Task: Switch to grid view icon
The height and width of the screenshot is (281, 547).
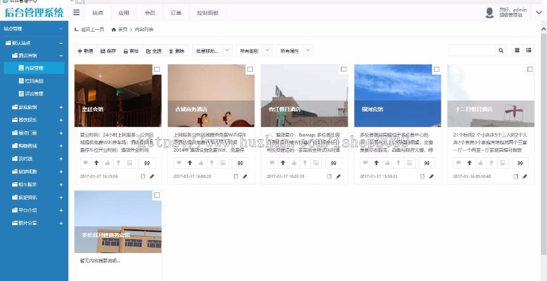Action: coord(517,50)
